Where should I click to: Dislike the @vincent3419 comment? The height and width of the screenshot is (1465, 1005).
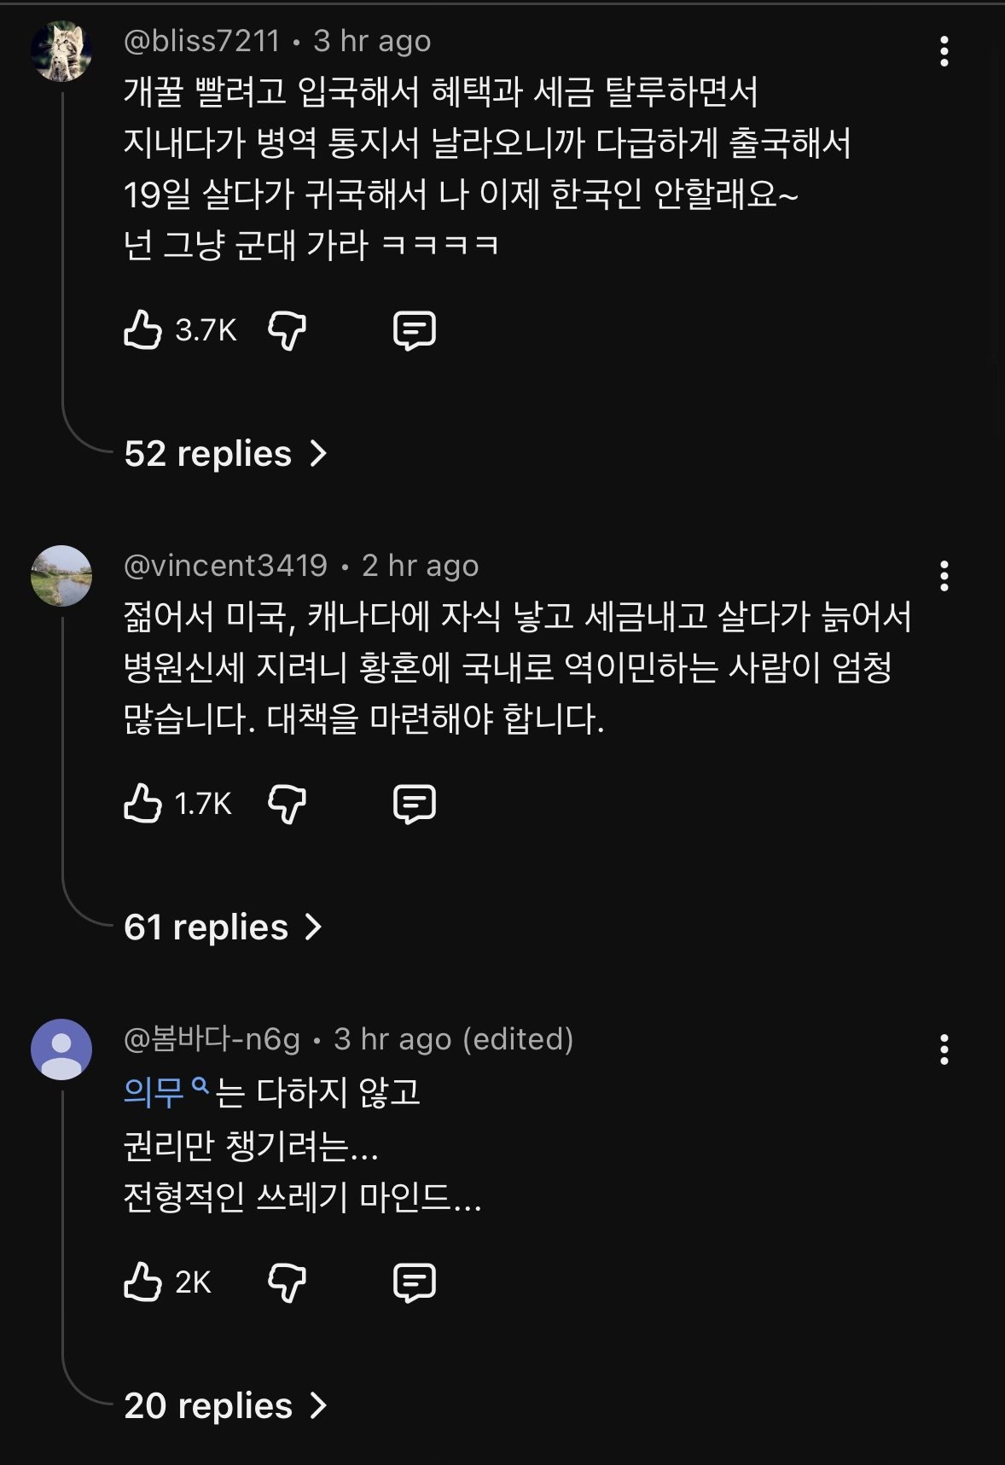(287, 804)
